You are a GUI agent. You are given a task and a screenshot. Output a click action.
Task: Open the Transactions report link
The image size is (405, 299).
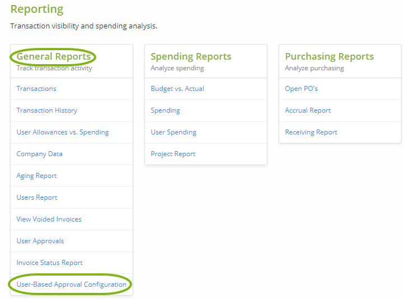click(x=36, y=89)
